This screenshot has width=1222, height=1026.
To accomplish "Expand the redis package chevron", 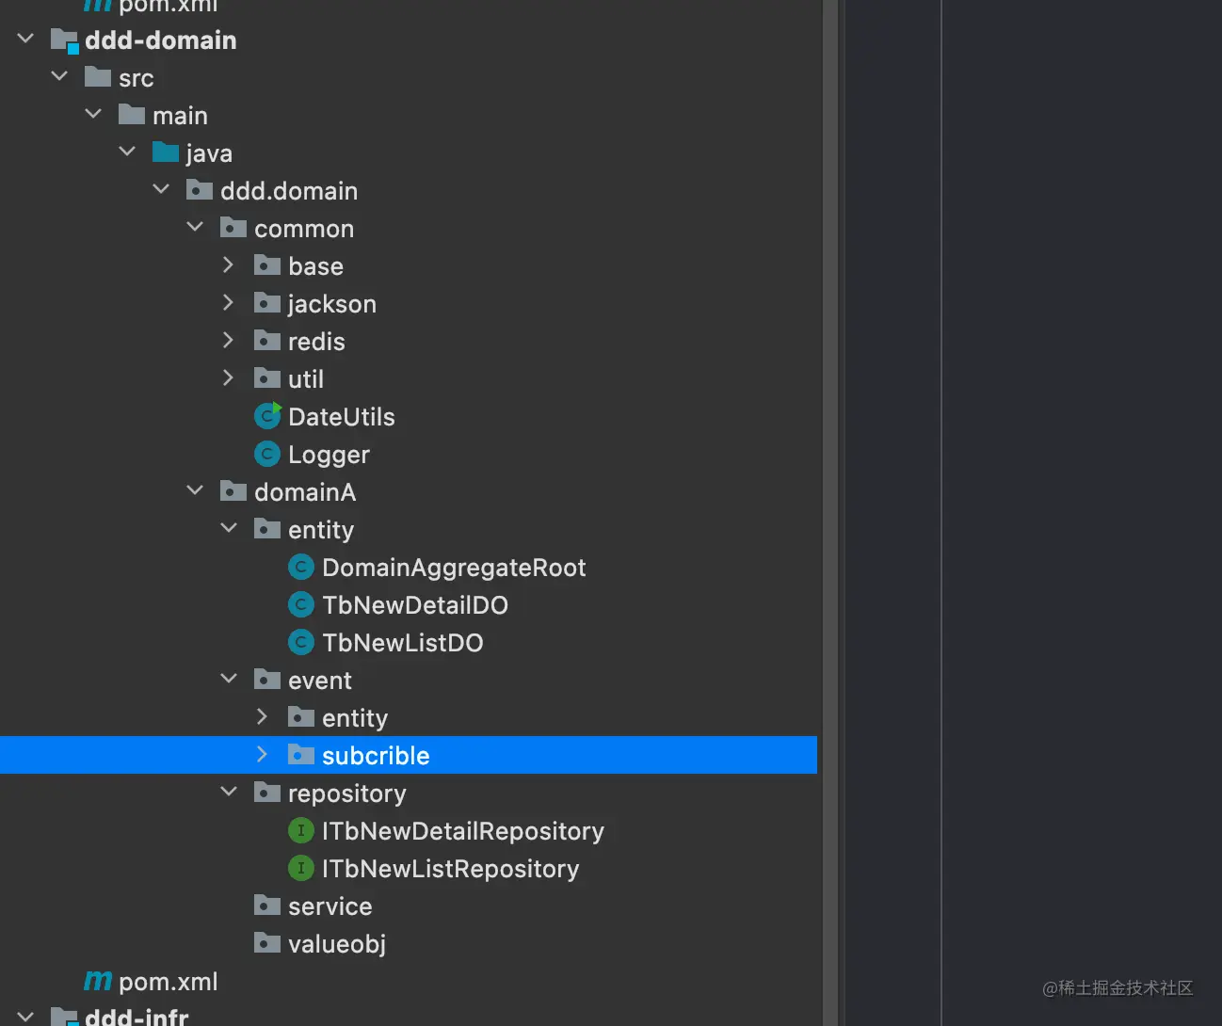I will tap(228, 341).
